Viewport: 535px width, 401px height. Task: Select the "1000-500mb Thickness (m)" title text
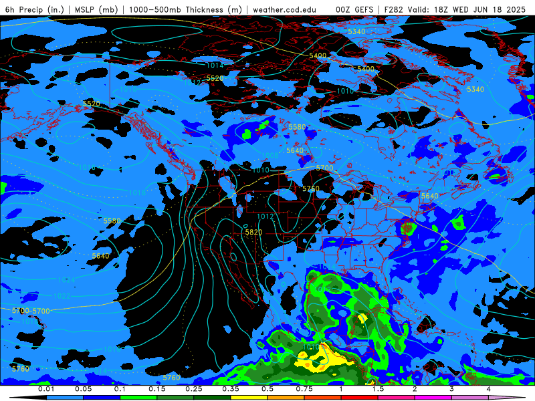(185, 9)
